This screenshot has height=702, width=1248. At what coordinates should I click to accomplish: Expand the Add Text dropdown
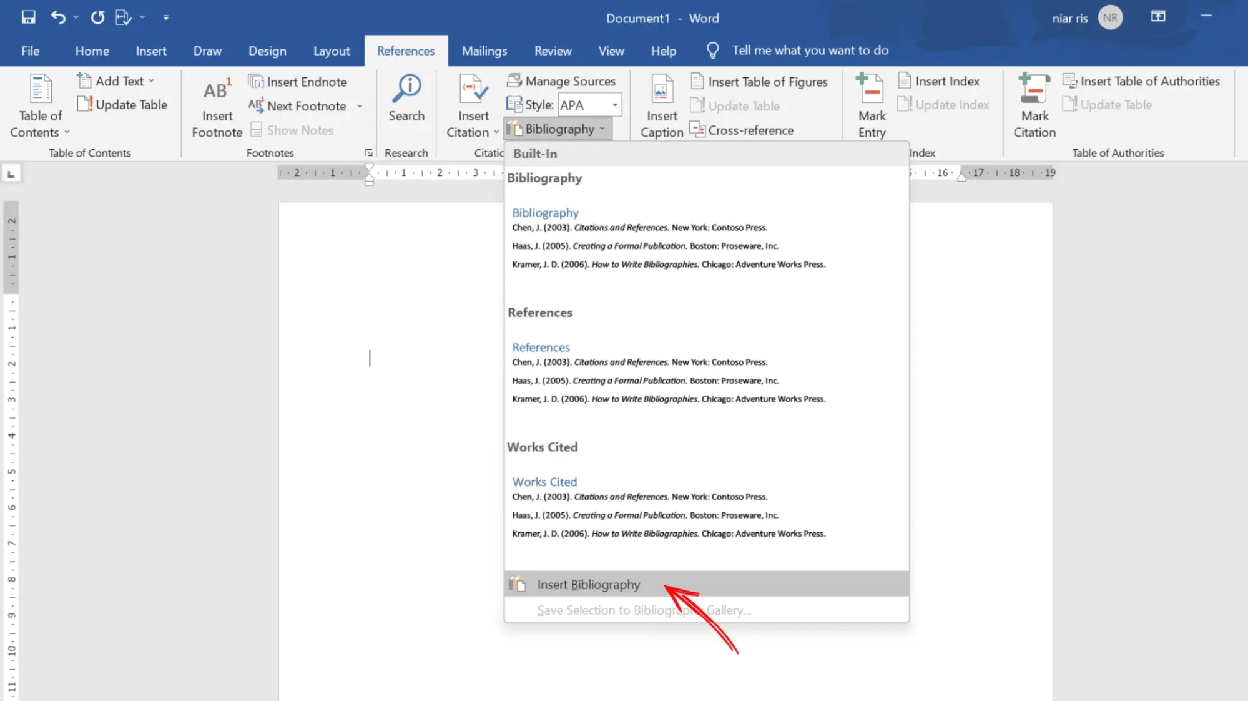[x=151, y=81]
